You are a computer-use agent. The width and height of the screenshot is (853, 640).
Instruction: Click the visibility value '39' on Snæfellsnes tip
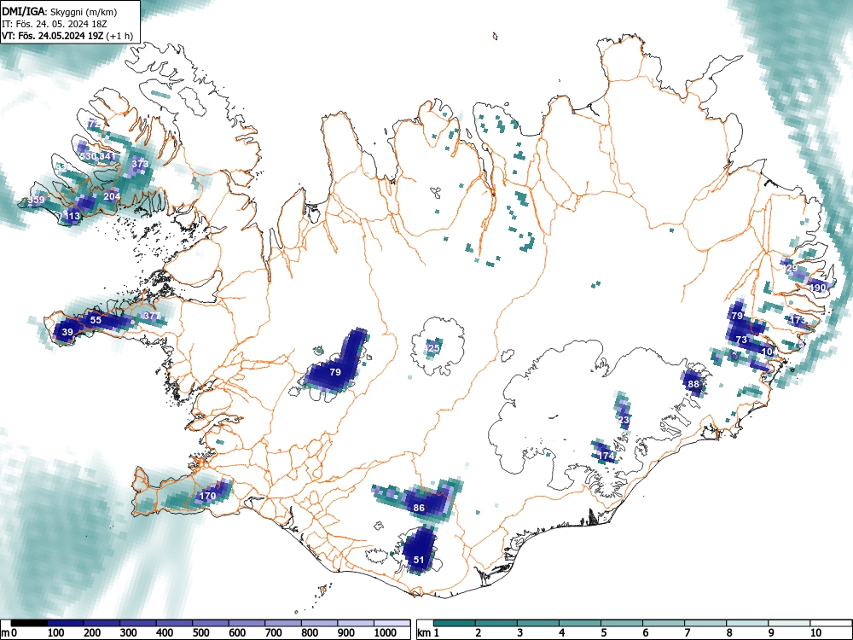pyautogui.click(x=67, y=332)
